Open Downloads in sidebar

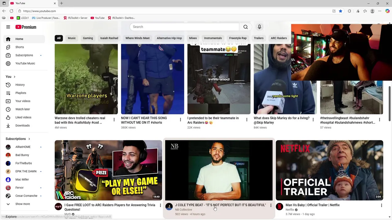24,126
